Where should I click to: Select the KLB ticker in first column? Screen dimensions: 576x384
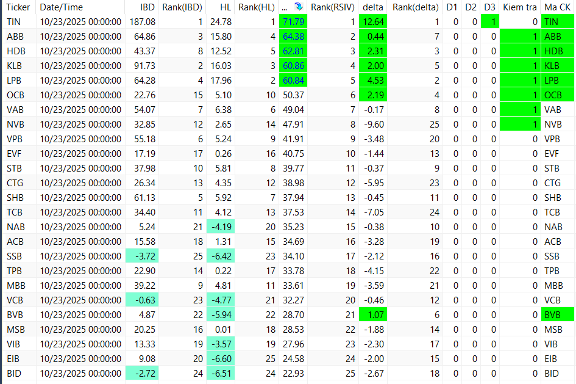click(15, 66)
